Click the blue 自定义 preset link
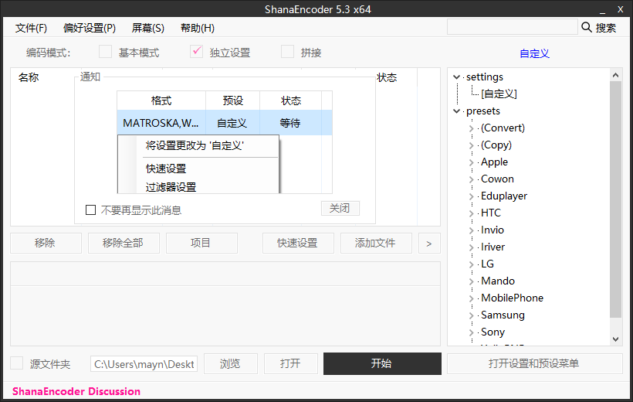The image size is (633, 402). (534, 53)
